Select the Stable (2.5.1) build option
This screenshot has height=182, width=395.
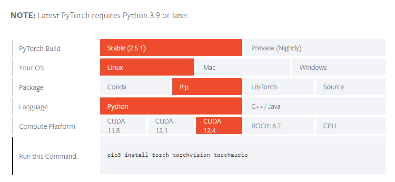171,48
